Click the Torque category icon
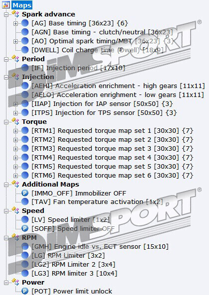This screenshot has height=295, width=209. click(x=15, y=121)
